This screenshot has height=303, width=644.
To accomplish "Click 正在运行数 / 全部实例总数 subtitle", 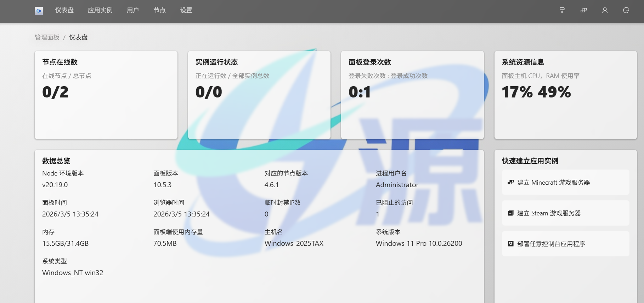I will (x=232, y=76).
